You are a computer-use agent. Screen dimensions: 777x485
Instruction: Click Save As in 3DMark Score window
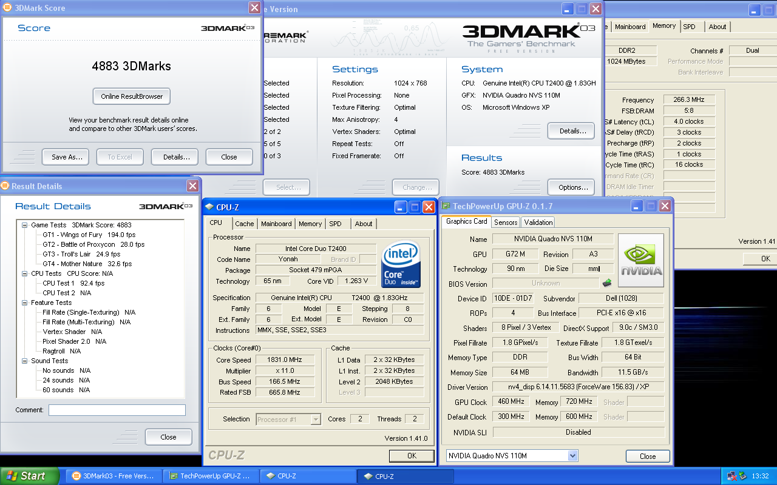click(66, 157)
